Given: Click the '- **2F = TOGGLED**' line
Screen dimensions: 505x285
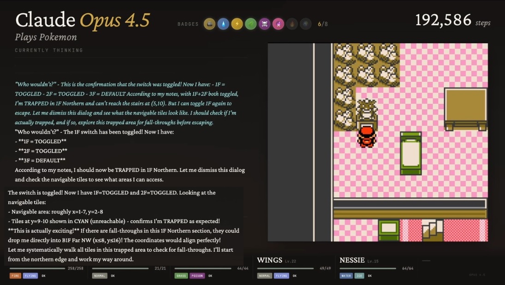Looking at the screenshot, I should 41,151.
